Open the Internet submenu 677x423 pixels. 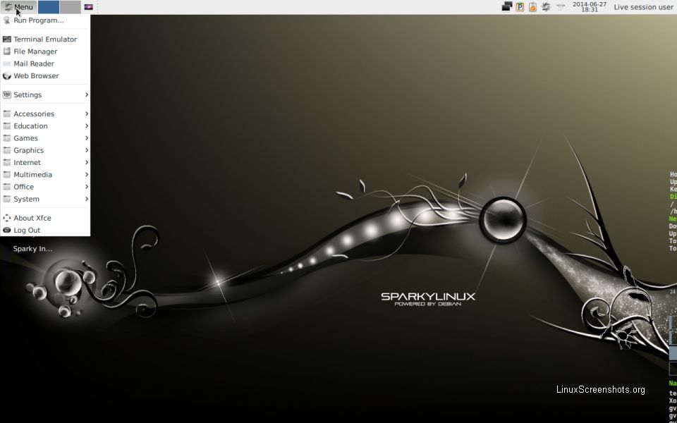pyautogui.click(x=45, y=162)
